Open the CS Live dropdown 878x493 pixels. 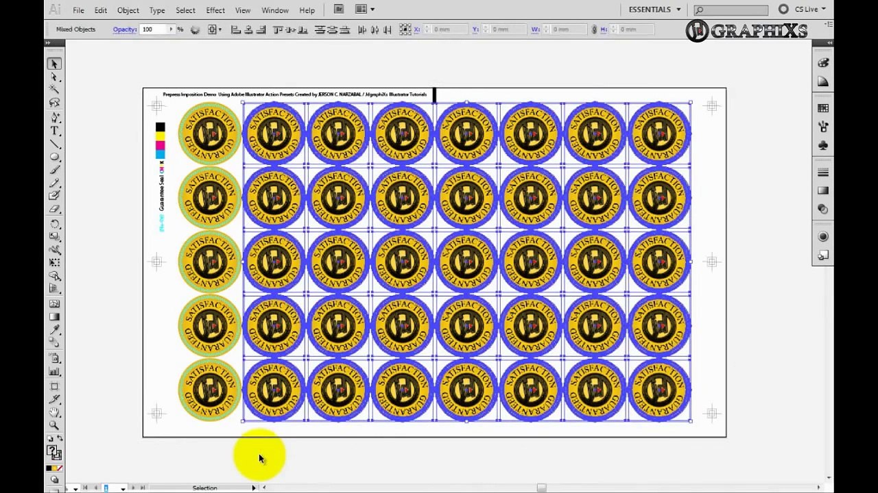click(810, 10)
